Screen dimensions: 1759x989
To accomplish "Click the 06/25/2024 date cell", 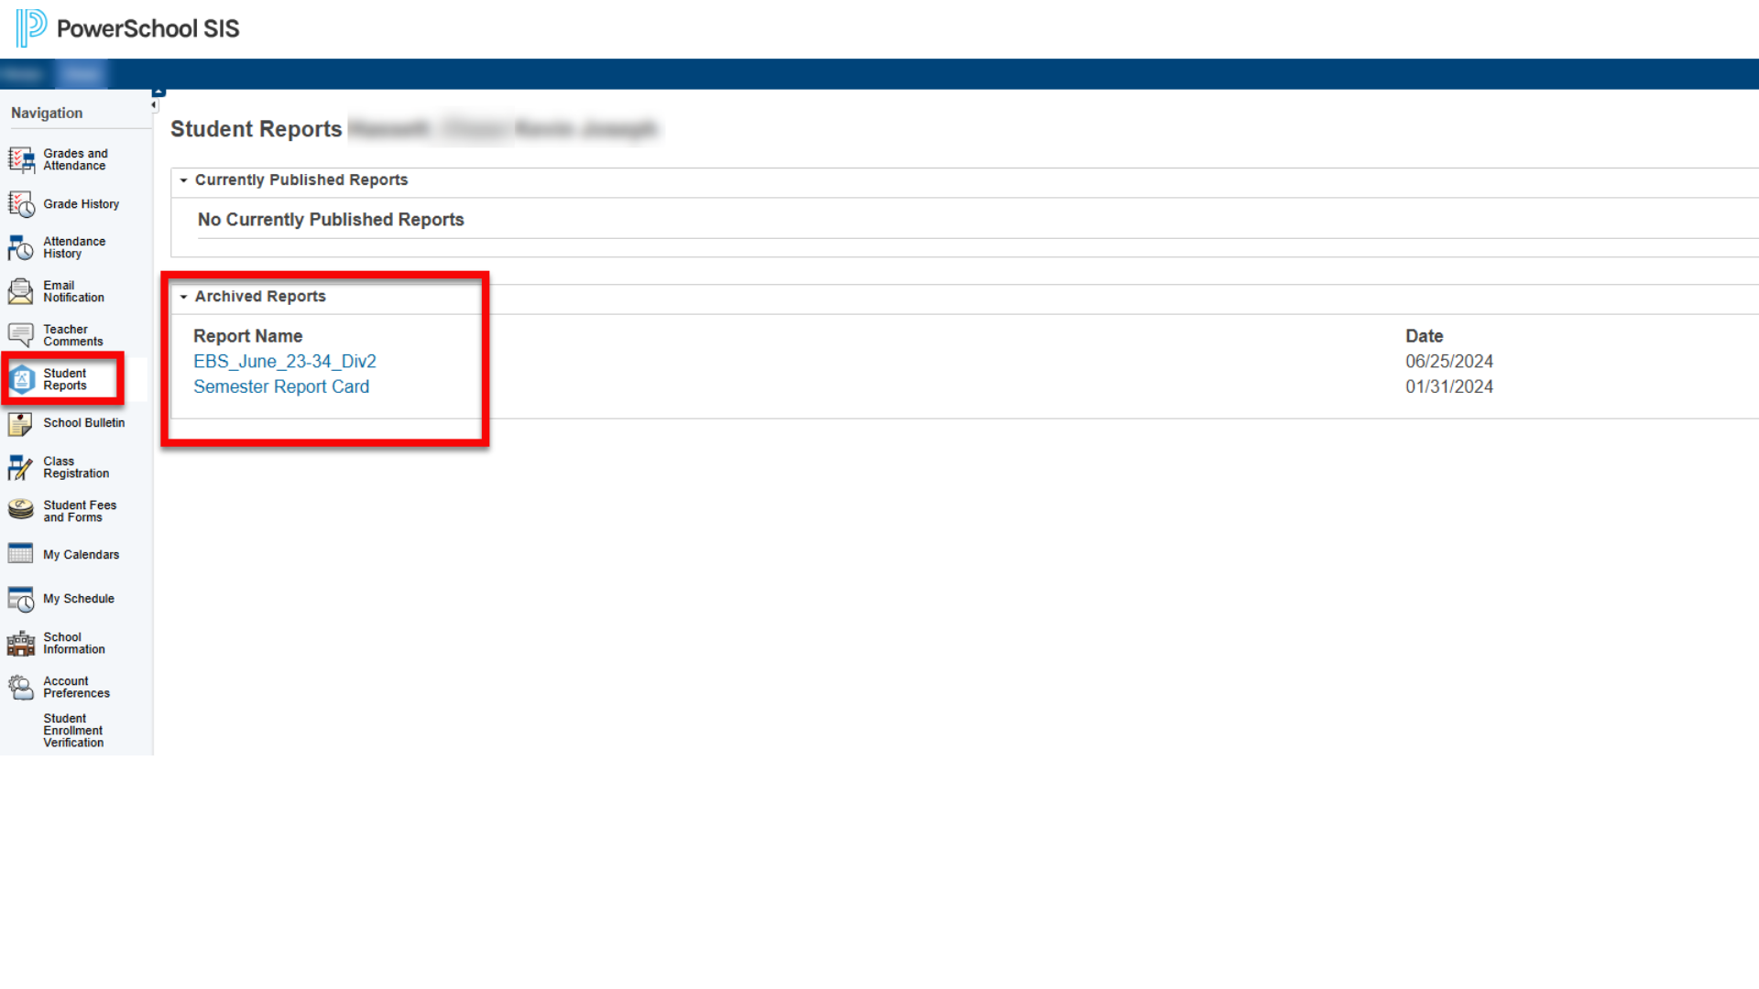I will click(x=1449, y=362).
